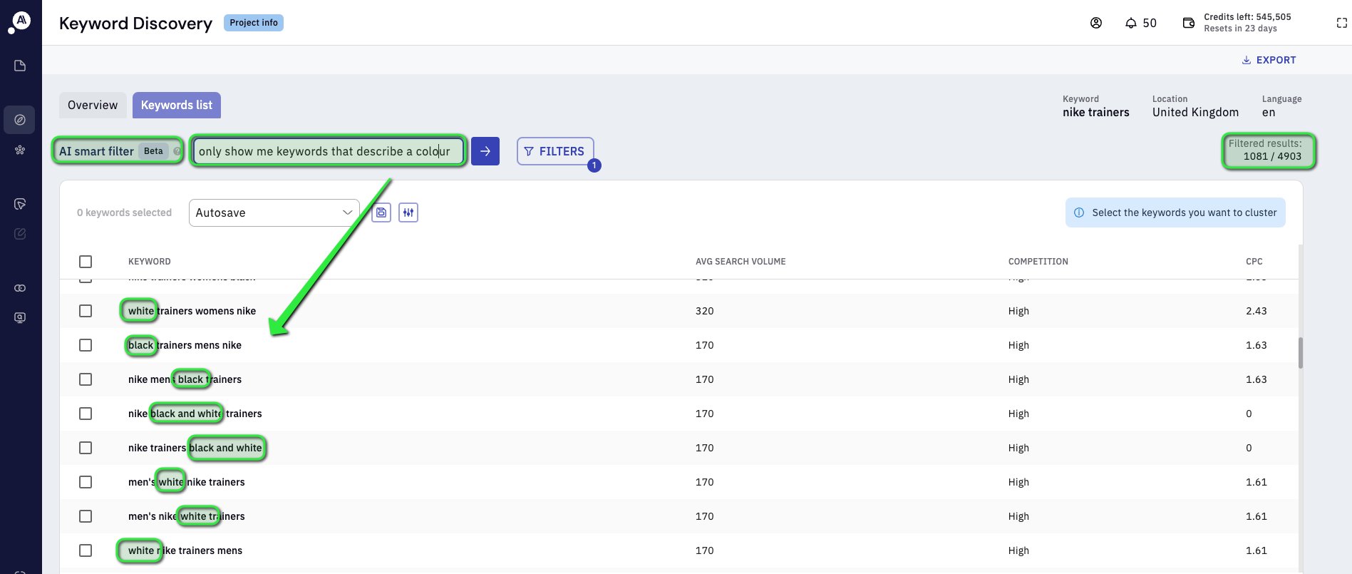
Task: Open the document page icon in the sidebar
Action: point(20,66)
